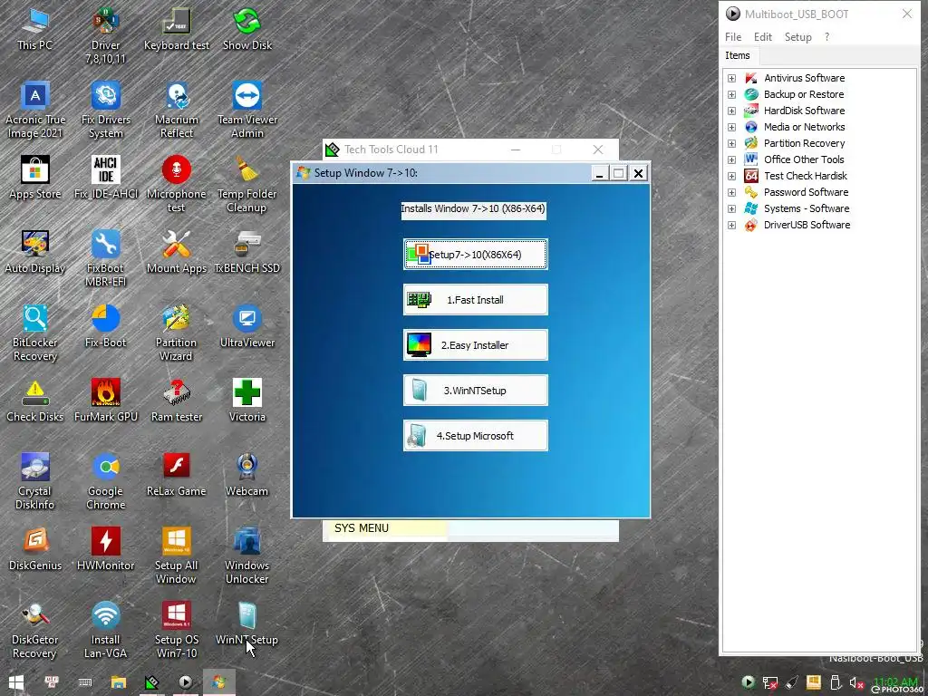Open the Setup menu in Multiboot_USB_BOOT
928x696 pixels.
click(797, 36)
